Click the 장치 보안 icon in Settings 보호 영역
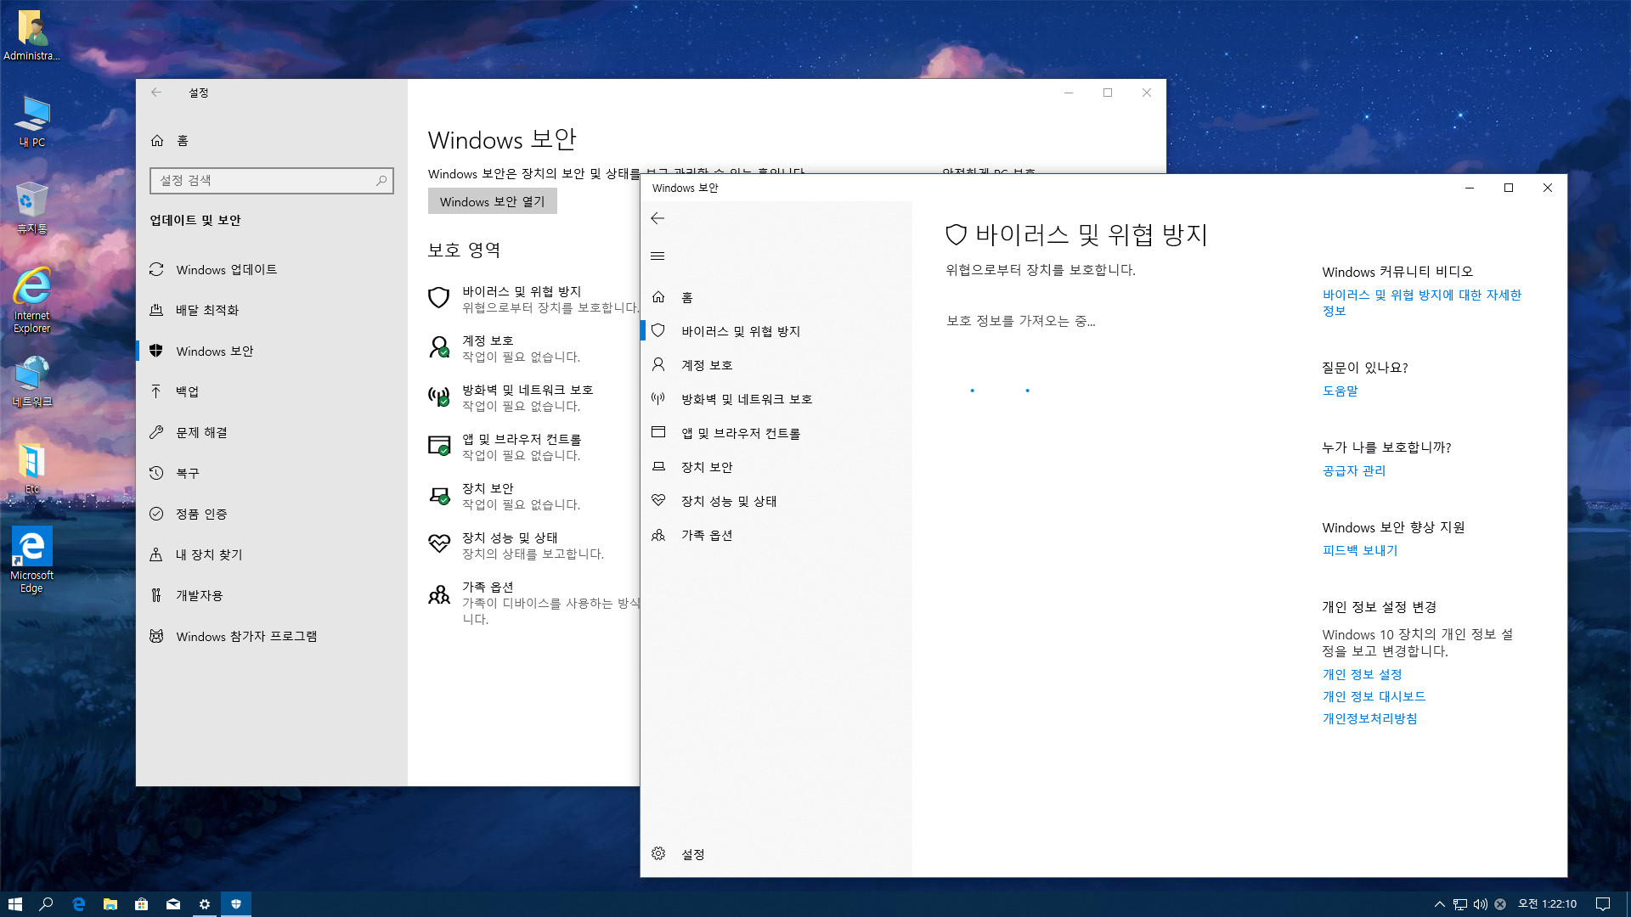 (x=439, y=494)
